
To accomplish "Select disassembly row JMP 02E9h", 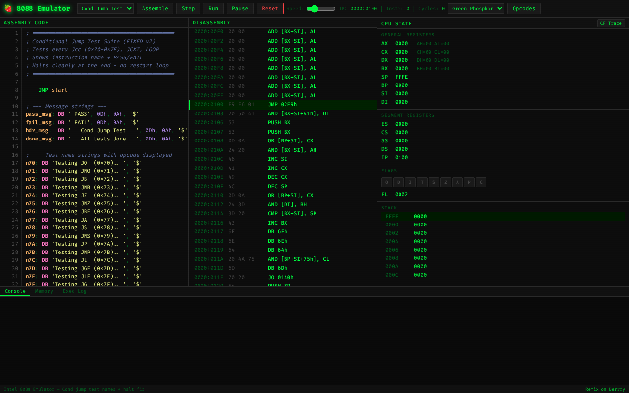I will click(x=283, y=105).
